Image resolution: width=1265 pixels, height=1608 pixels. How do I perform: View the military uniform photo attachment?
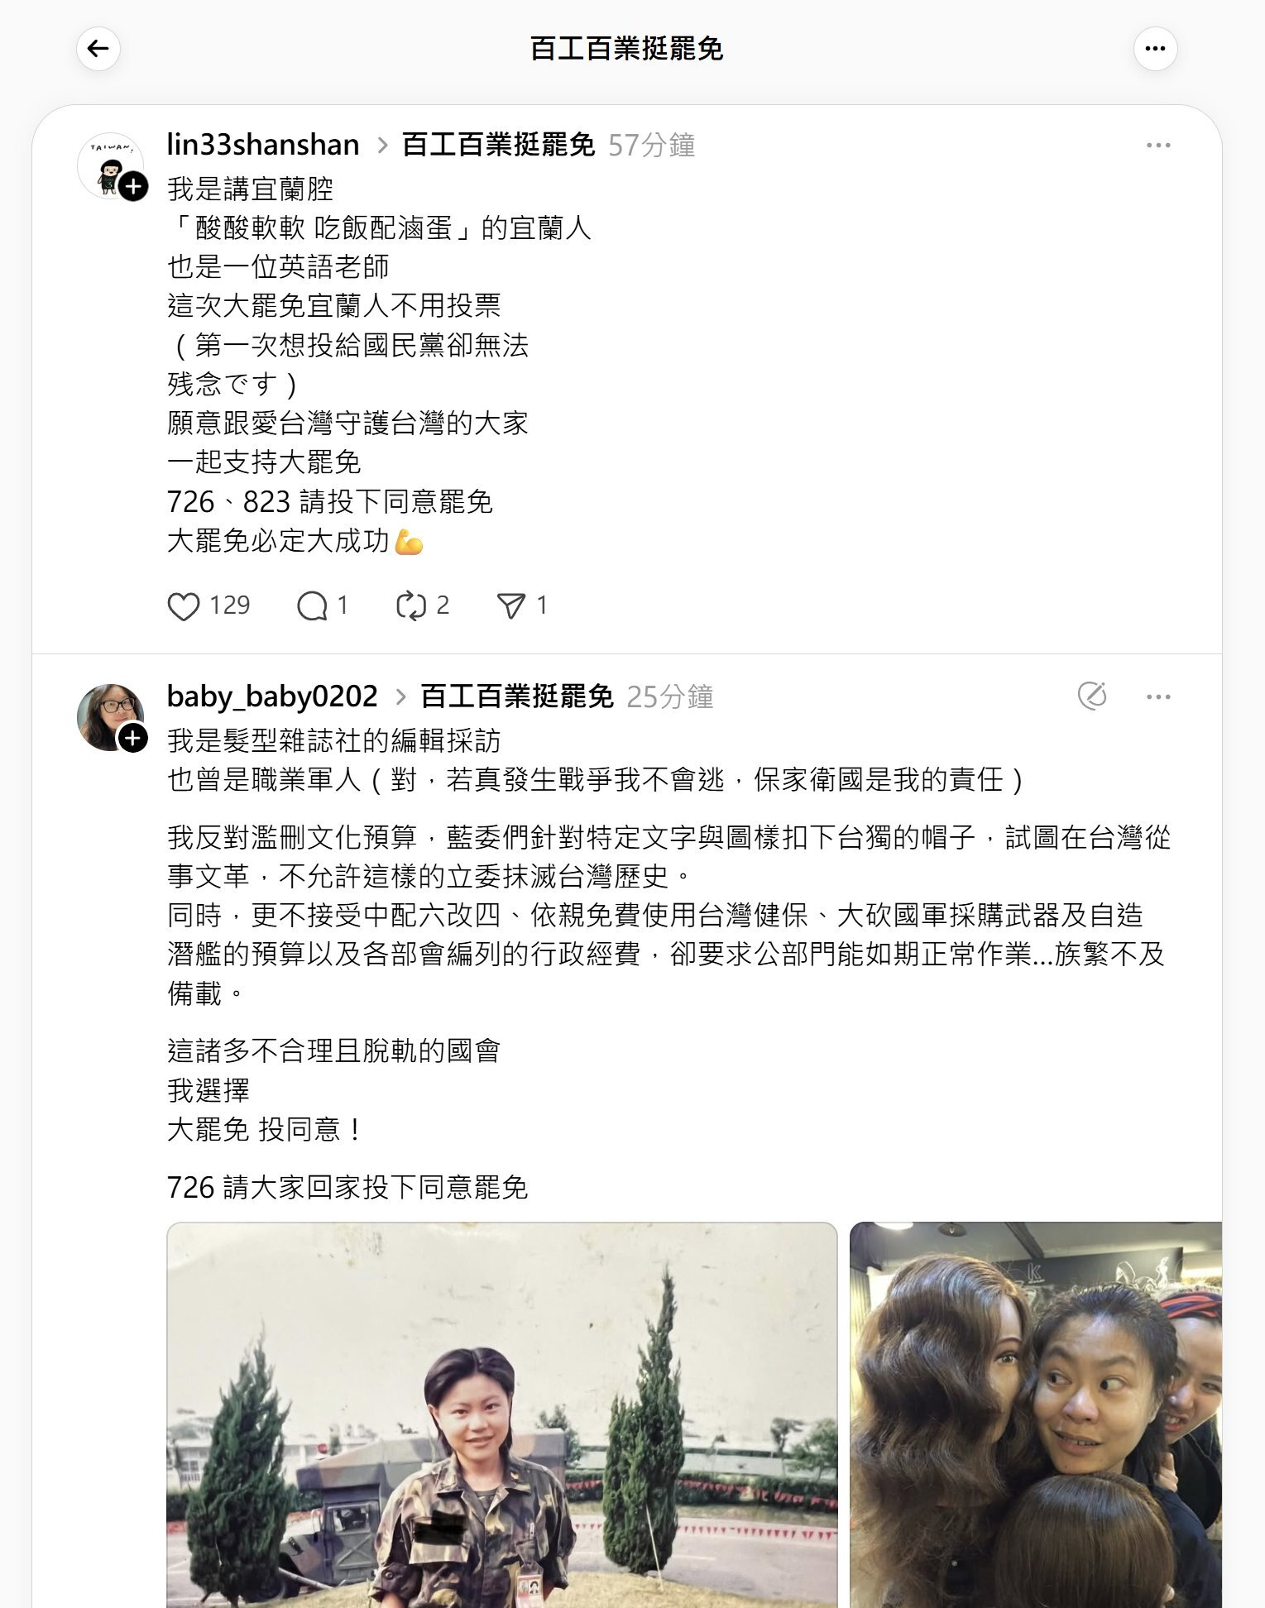pyautogui.click(x=502, y=1415)
